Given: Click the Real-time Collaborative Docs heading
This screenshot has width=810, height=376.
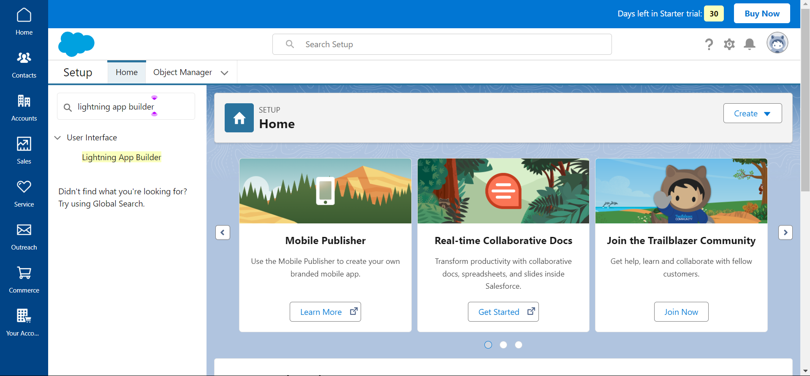Looking at the screenshot, I should [503, 241].
